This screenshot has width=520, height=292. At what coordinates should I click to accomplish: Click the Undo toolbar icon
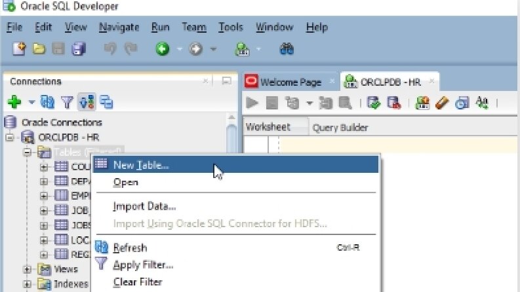pos(110,49)
